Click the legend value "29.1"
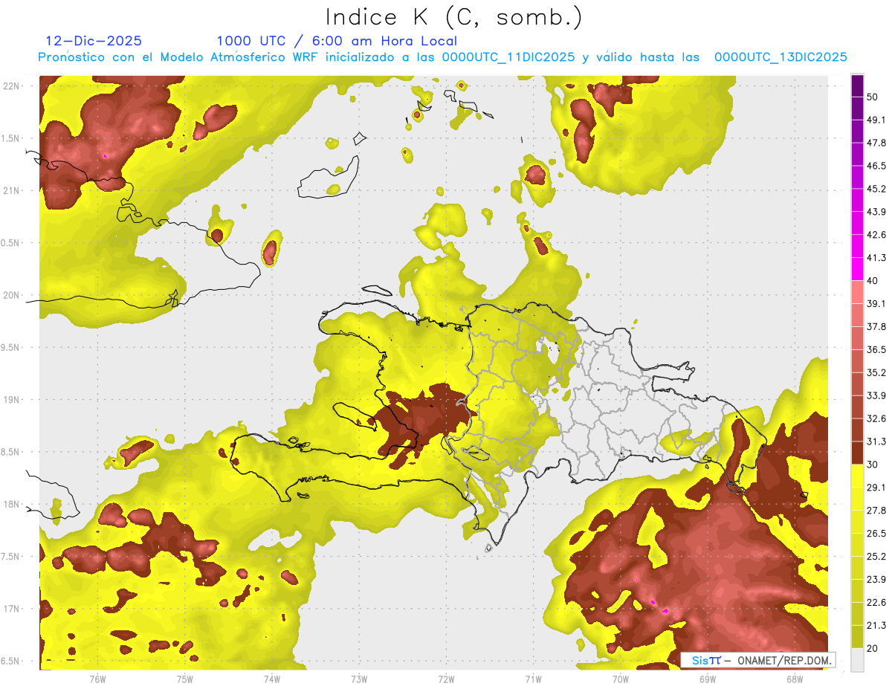This screenshot has width=892, height=689. (x=876, y=488)
